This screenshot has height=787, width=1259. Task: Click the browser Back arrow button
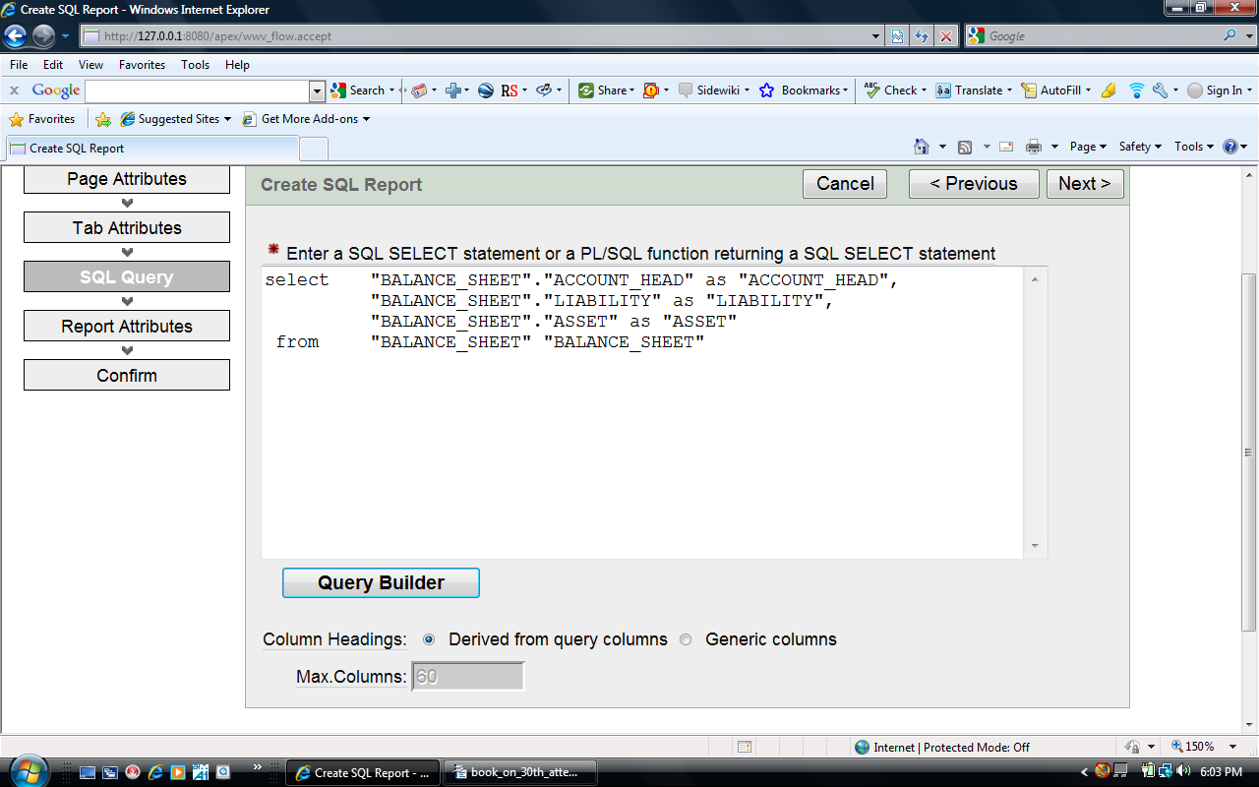(x=16, y=36)
